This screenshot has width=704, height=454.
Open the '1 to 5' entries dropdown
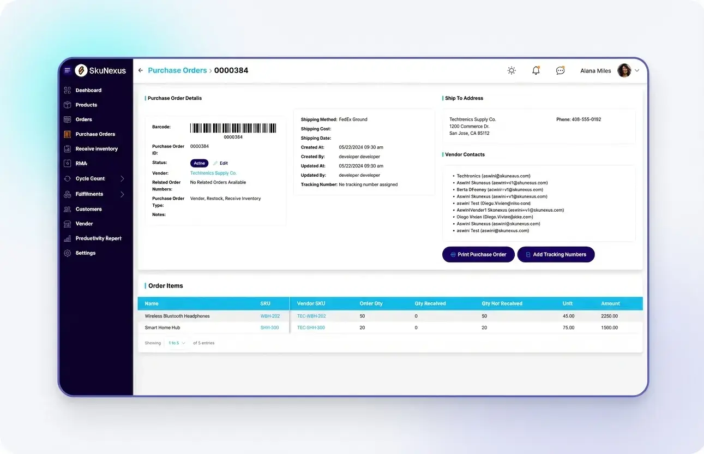[x=175, y=343]
